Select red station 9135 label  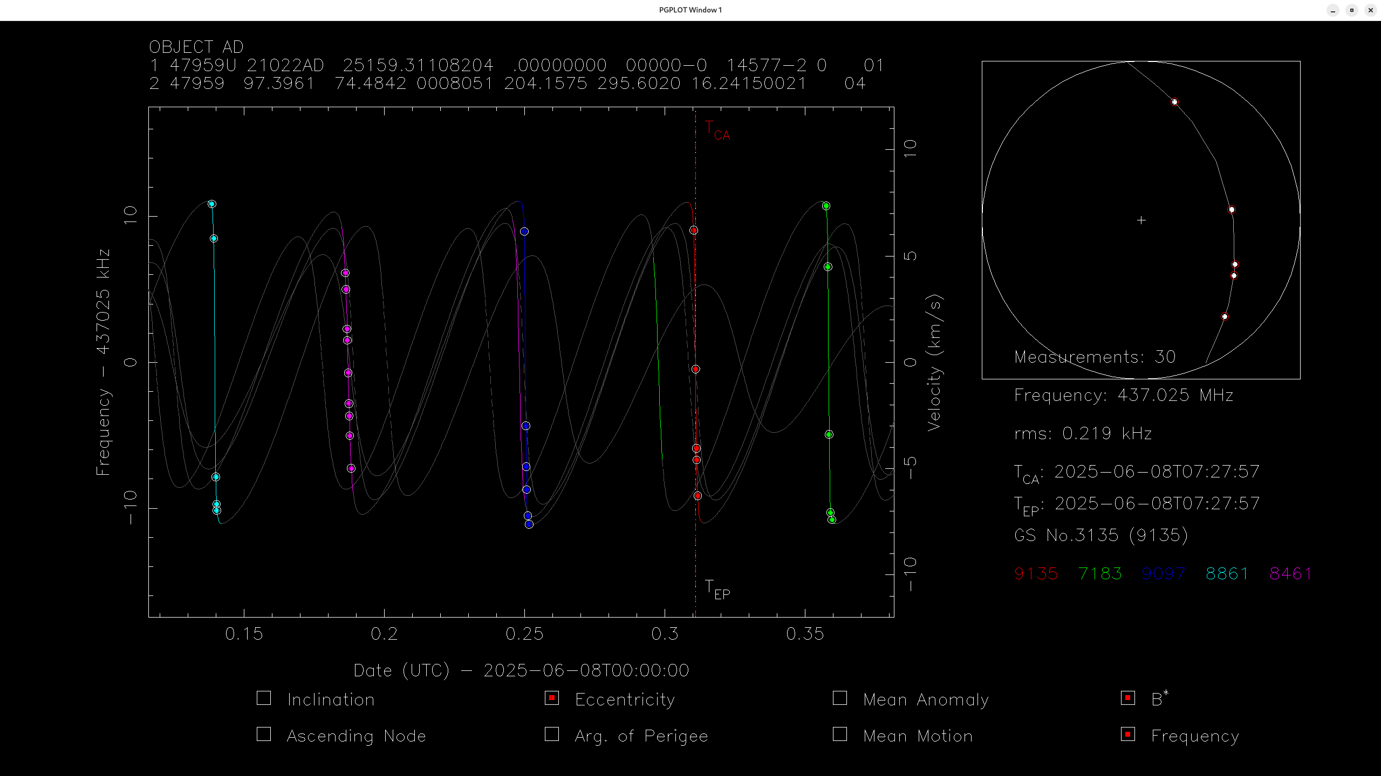pos(1036,573)
